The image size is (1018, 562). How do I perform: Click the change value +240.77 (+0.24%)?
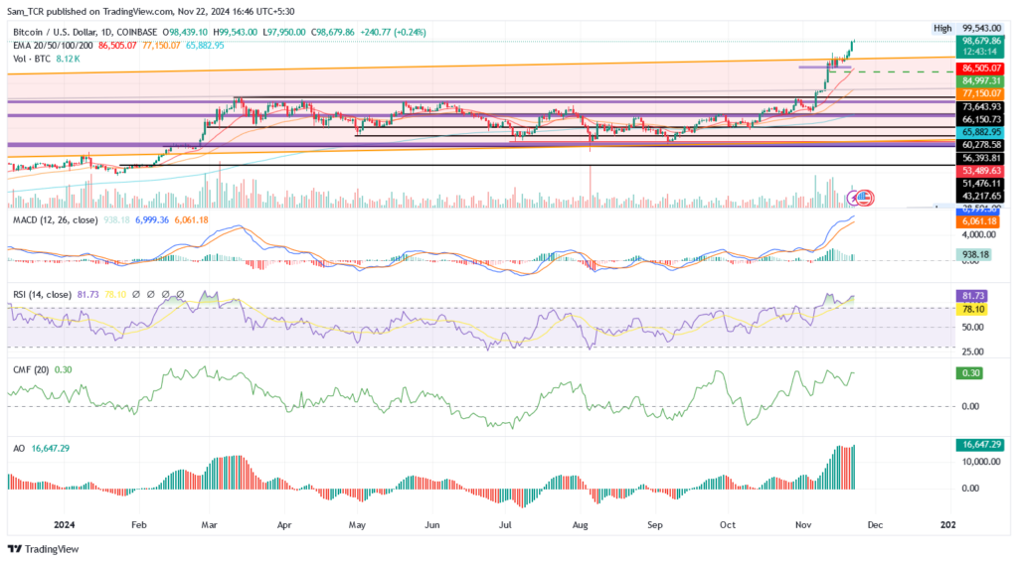[x=394, y=32]
